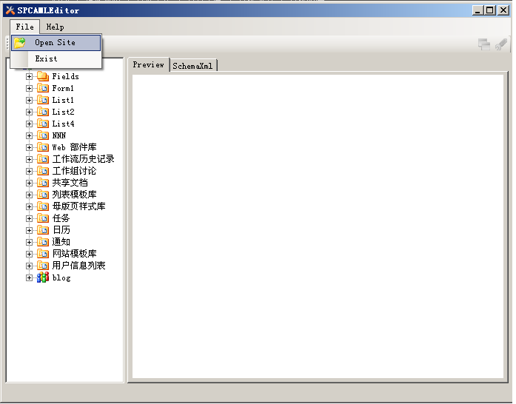Select the 用户信息列表 tree item label
This screenshot has width=516, height=404.
coord(79,266)
